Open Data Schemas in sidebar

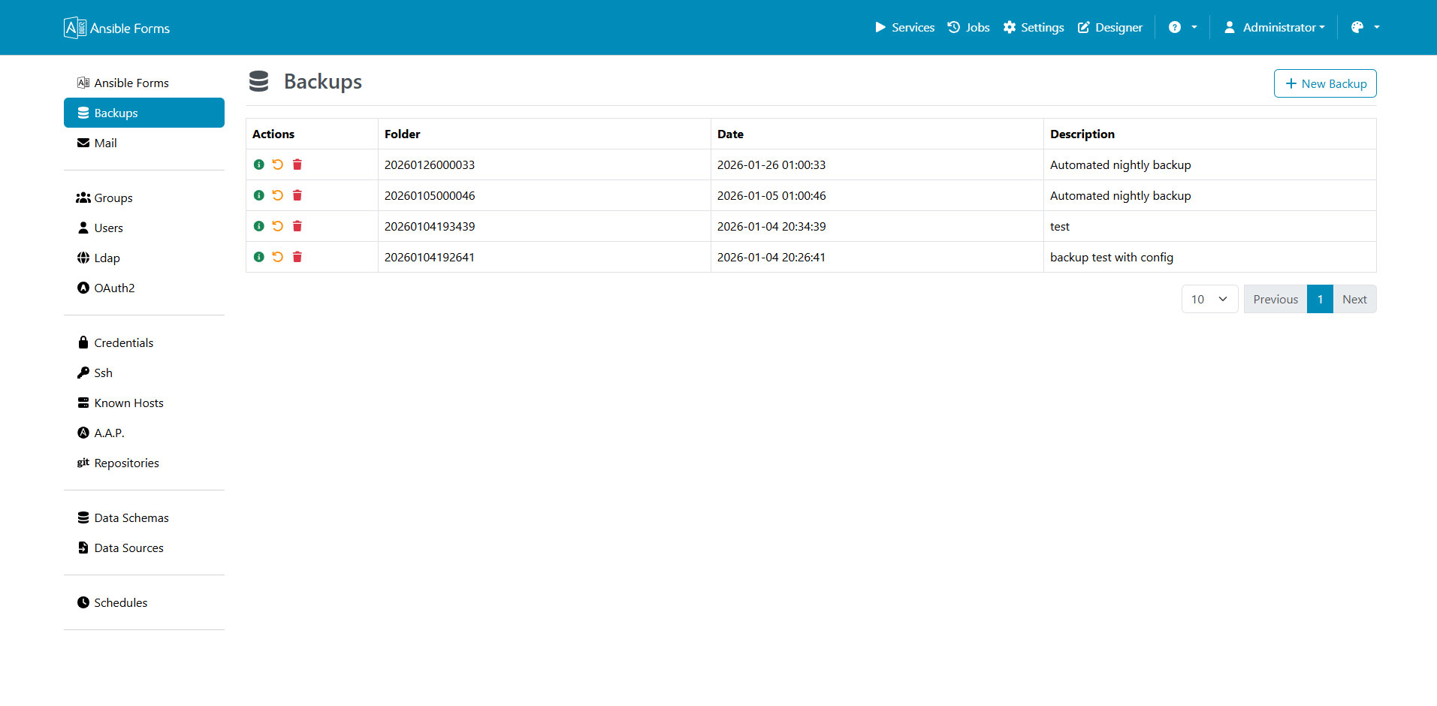pyautogui.click(x=144, y=517)
